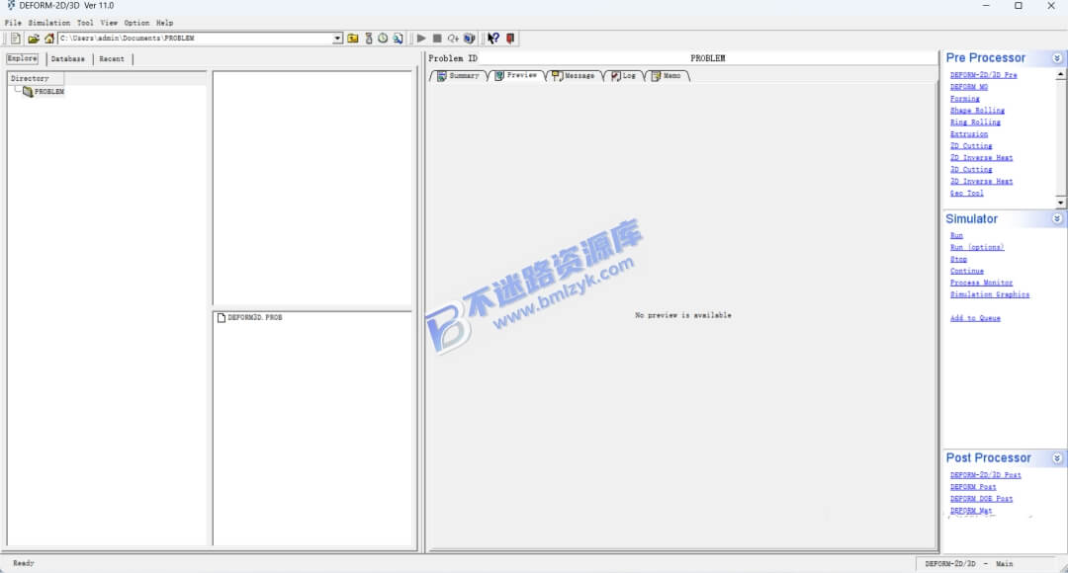The height and width of the screenshot is (573, 1068).
Task: Open the 2D Cutting link
Action: (x=971, y=145)
